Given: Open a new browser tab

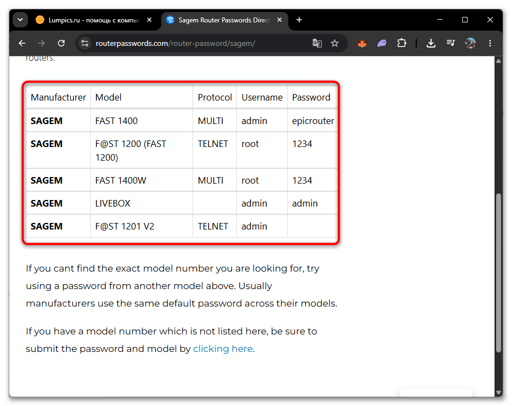Looking at the screenshot, I should 299,20.
